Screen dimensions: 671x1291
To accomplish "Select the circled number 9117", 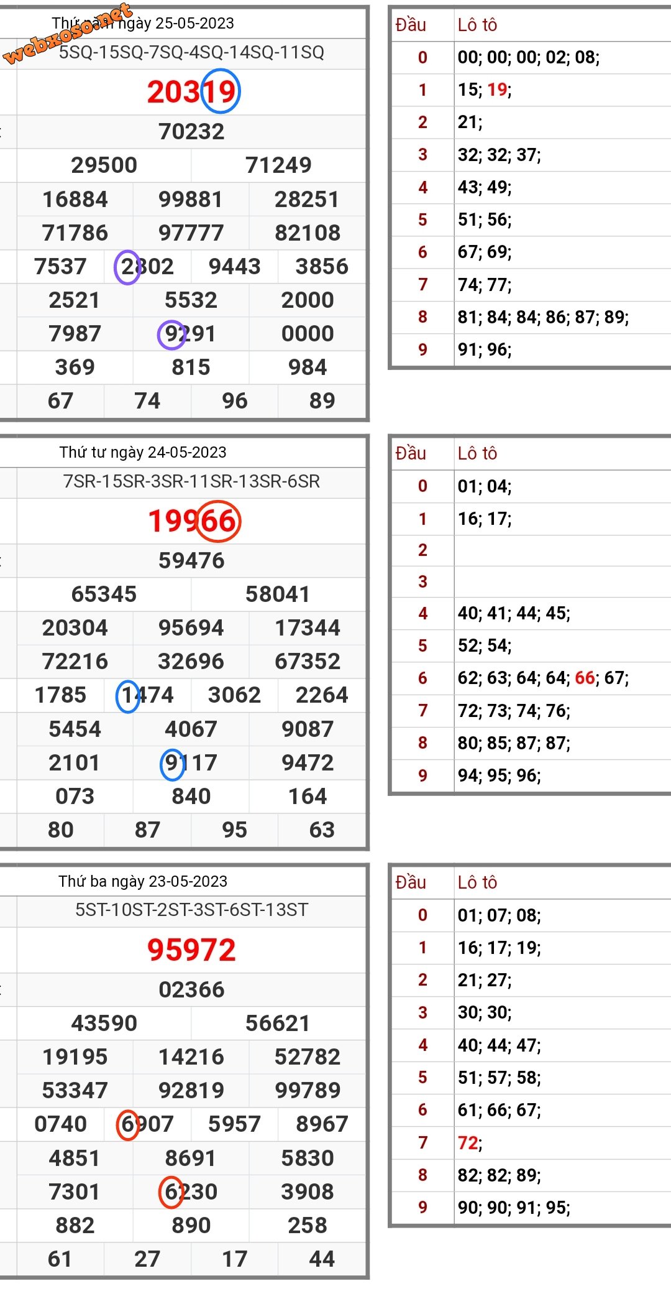I will (190, 763).
